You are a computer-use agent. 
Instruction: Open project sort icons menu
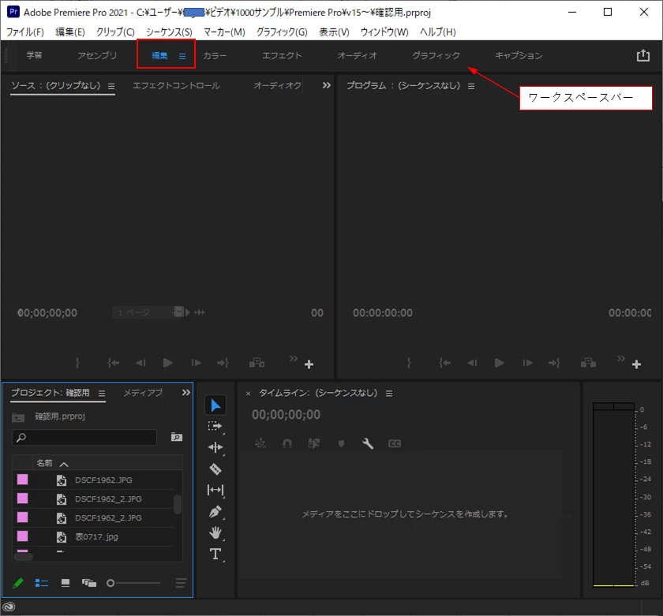(x=181, y=584)
